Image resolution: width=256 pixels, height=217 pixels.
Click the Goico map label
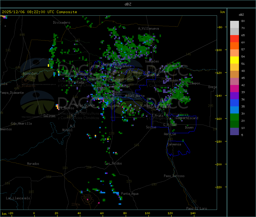point(174,80)
